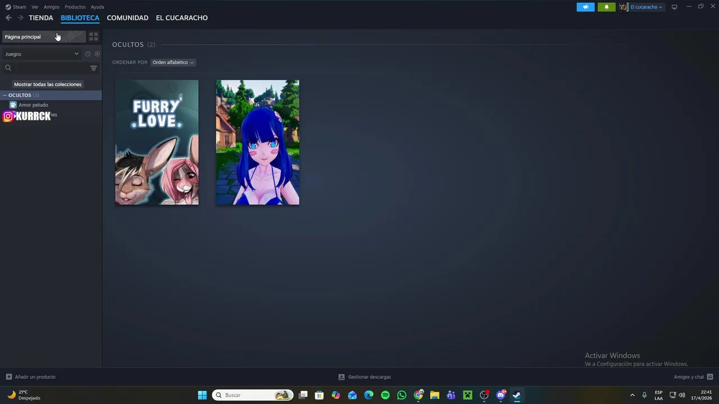Open the clock and date 22:41
719x404 pixels.
point(702,395)
